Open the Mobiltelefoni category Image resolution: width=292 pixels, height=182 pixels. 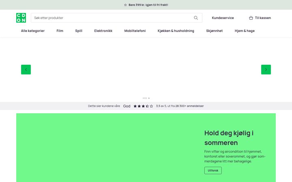(135, 31)
